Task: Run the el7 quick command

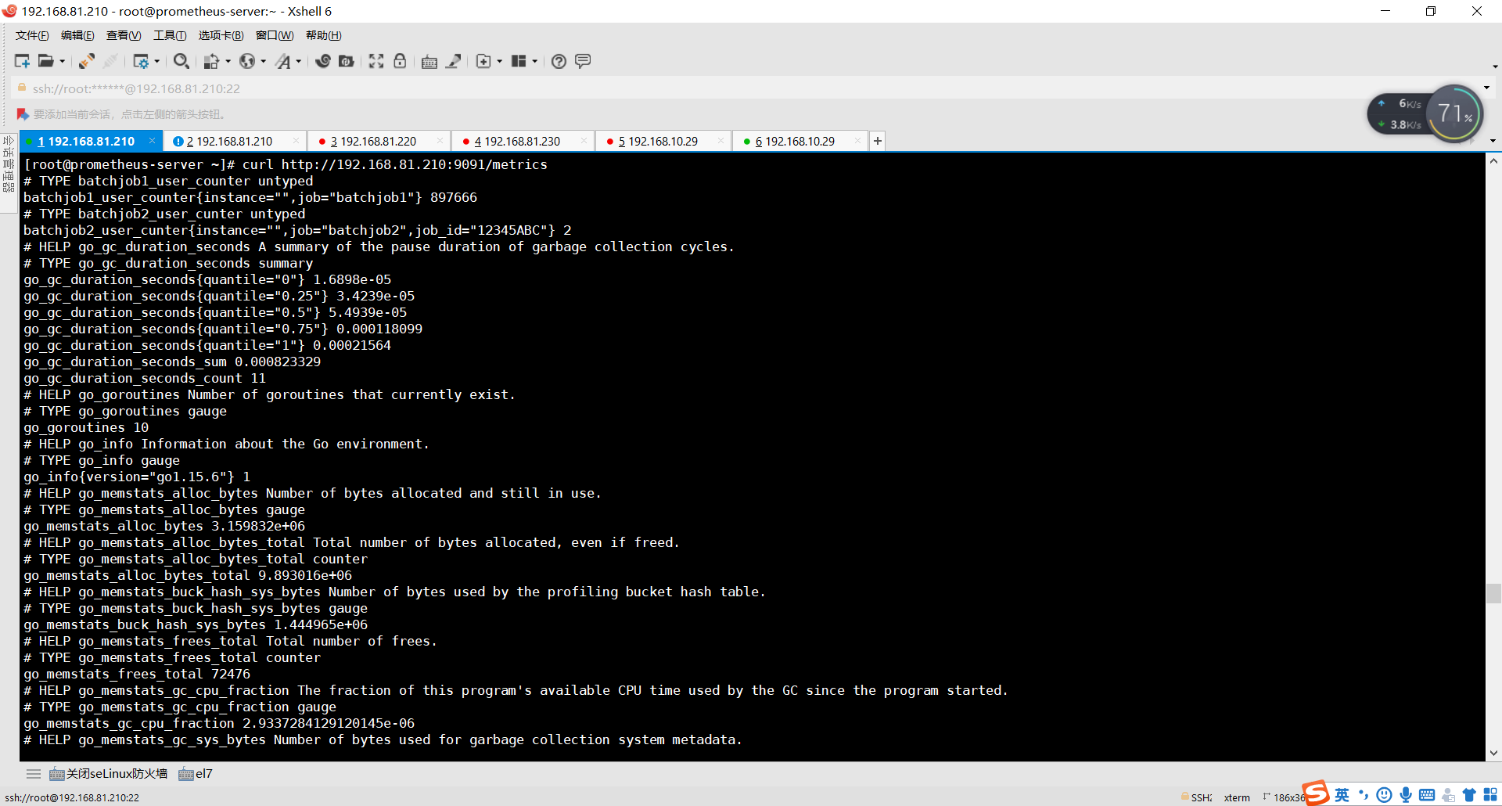Action: 196,773
